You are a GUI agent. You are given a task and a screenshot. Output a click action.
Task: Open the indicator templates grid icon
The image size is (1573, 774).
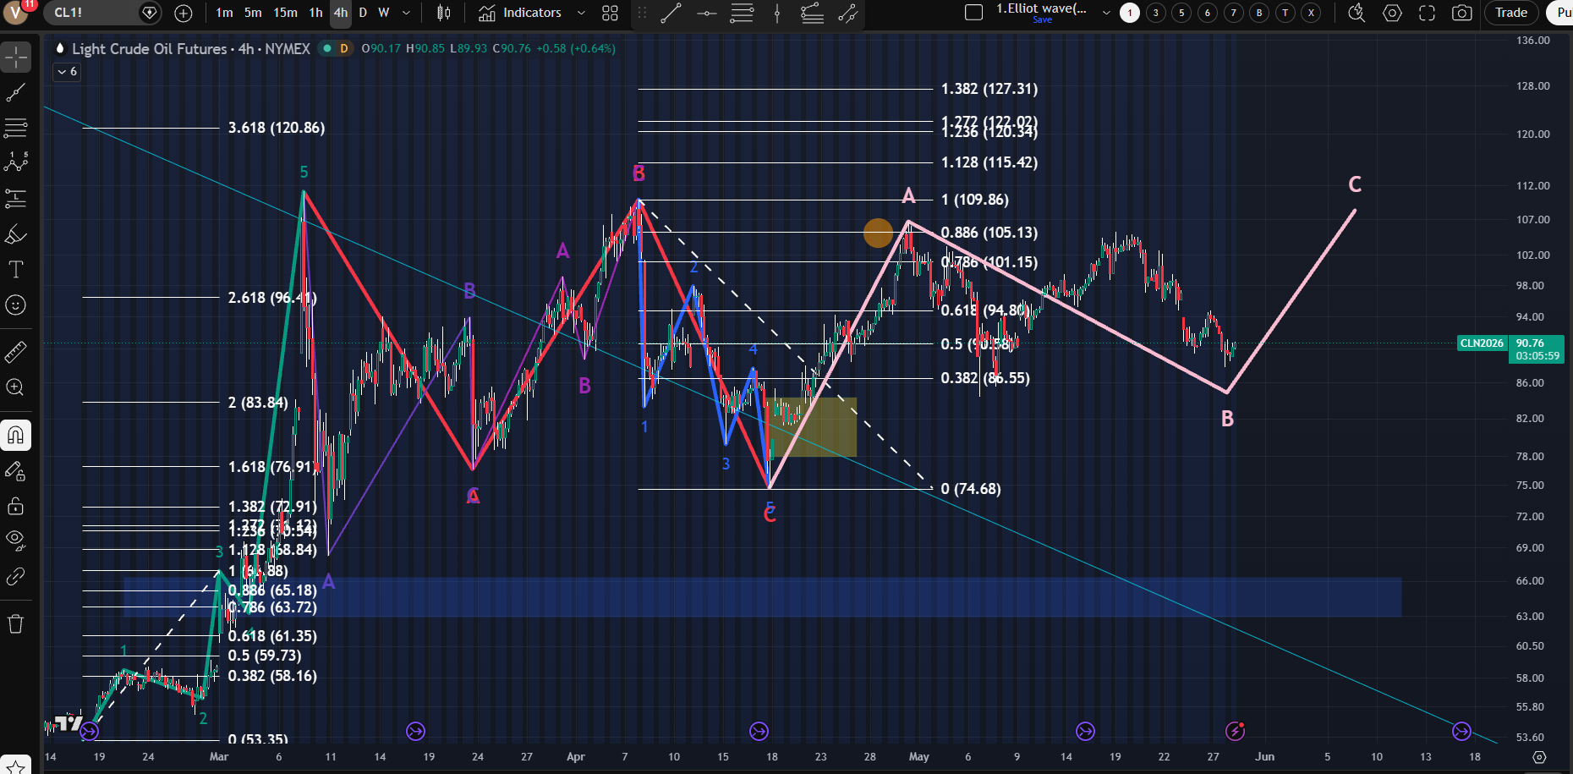(610, 13)
